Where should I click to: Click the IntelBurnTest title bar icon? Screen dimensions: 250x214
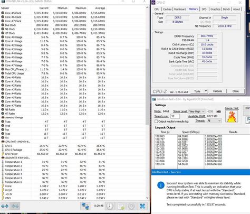[x=154, y=99]
